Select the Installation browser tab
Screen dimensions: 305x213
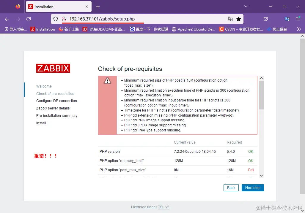point(59,7)
